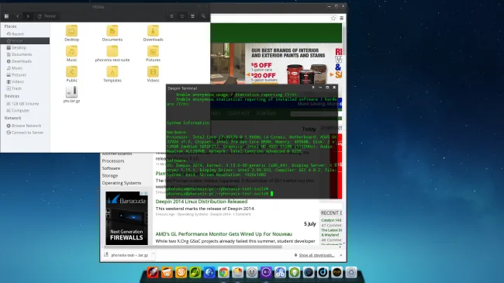This screenshot has width=504, height=283.
Task: Go back in the file manager
Action: 18,16
